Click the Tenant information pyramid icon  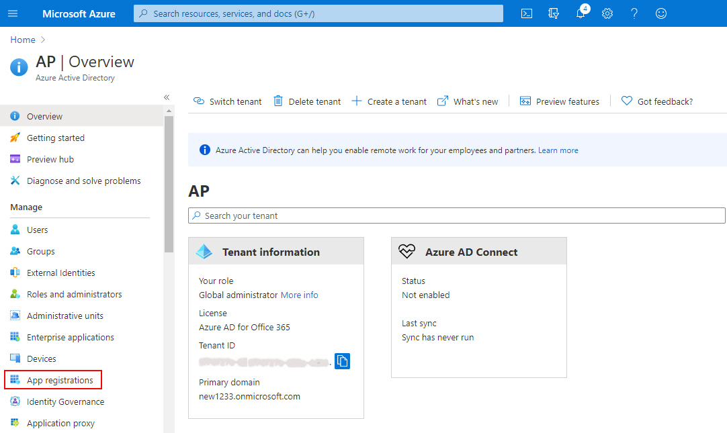tap(204, 252)
